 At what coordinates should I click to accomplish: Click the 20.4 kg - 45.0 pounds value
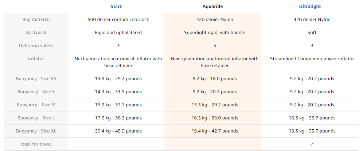pos(118,131)
